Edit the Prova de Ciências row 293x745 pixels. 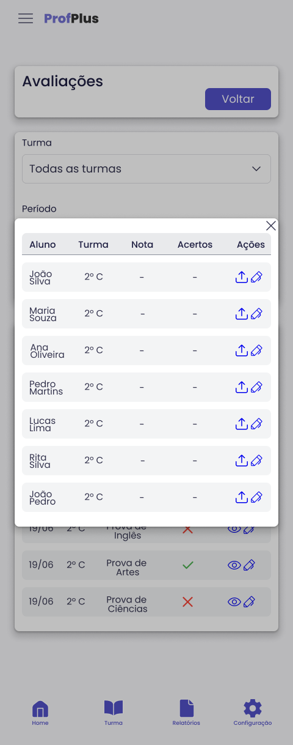248,602
